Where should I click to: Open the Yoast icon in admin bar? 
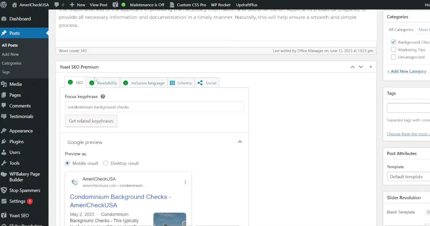pos(115,5)
